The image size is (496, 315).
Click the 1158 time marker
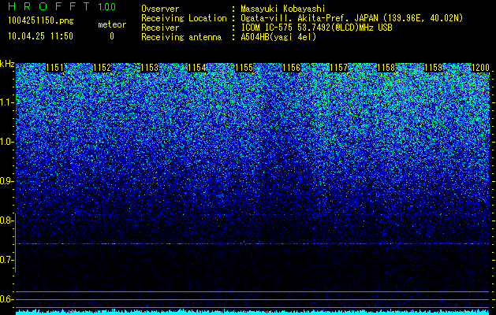(386, 68)
